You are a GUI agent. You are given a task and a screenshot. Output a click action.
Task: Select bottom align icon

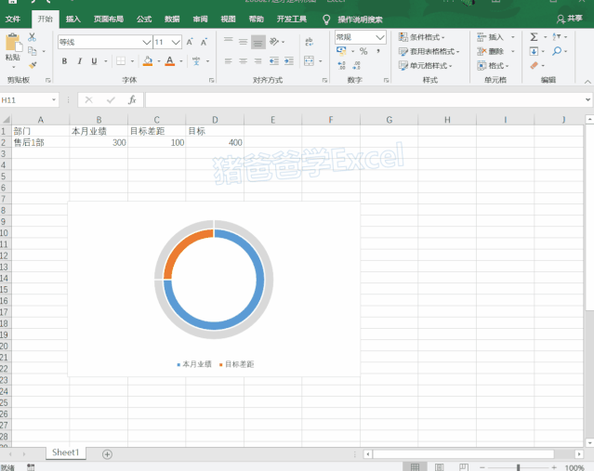tap(258, 42)
